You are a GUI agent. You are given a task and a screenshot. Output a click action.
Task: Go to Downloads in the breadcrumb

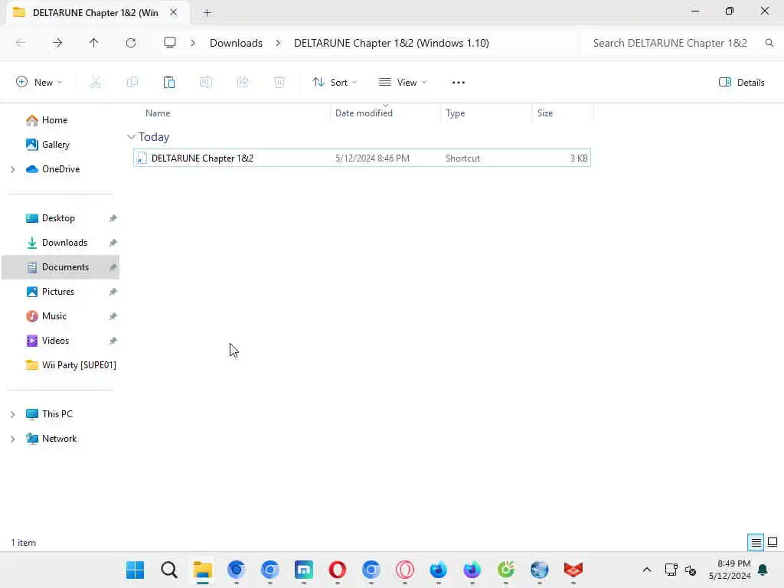point(236,43)
